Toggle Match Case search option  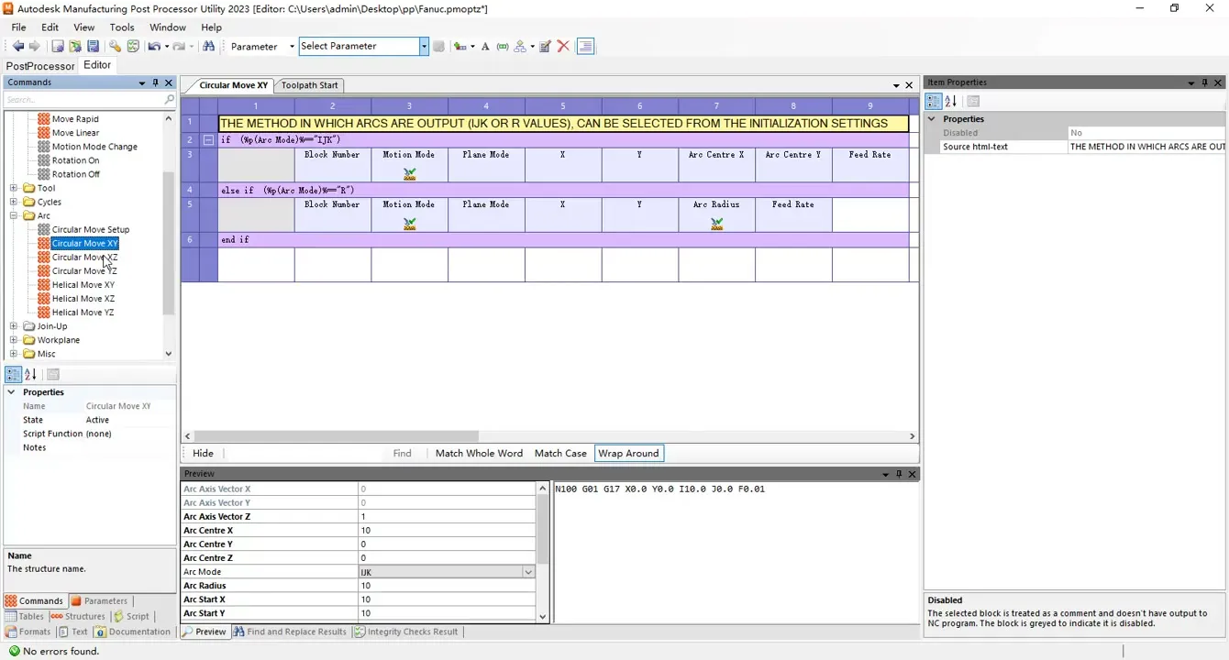pyautogui.click(x=560, y=454)
